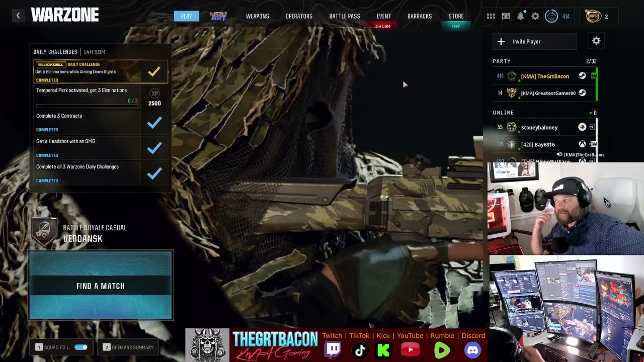Click FREE label under STORE

[x=456, y=27]
